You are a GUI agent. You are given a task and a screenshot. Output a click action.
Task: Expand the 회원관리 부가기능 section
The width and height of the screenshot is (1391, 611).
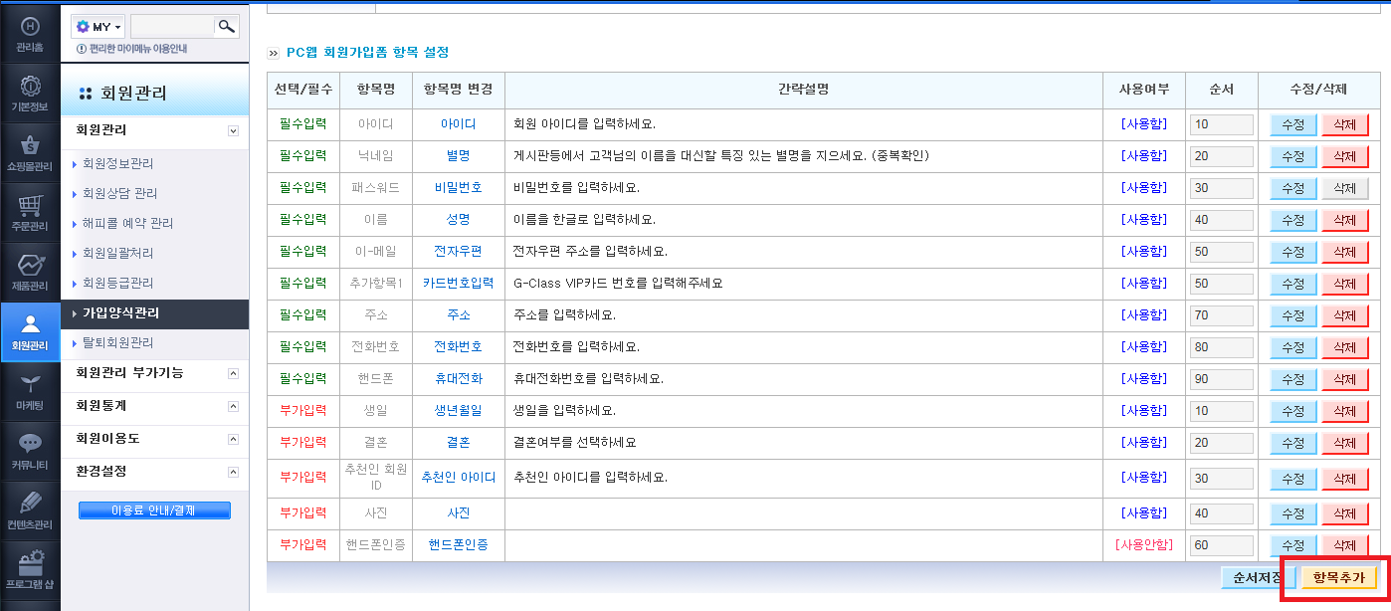pyautogui.click(x=233, y=373)
